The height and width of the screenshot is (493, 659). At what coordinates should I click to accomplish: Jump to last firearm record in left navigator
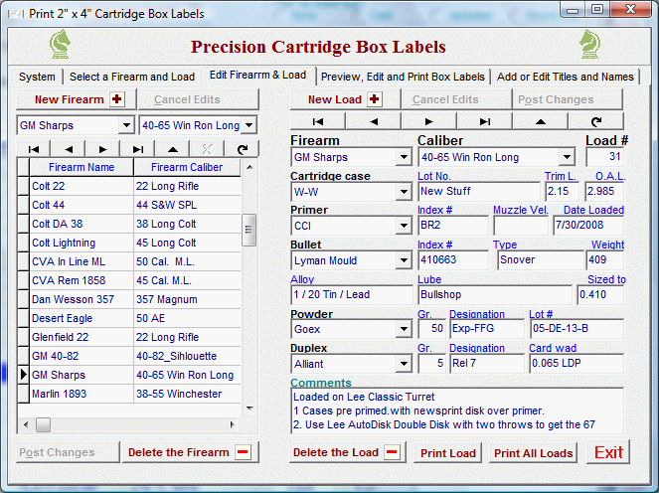click(137, 149)
